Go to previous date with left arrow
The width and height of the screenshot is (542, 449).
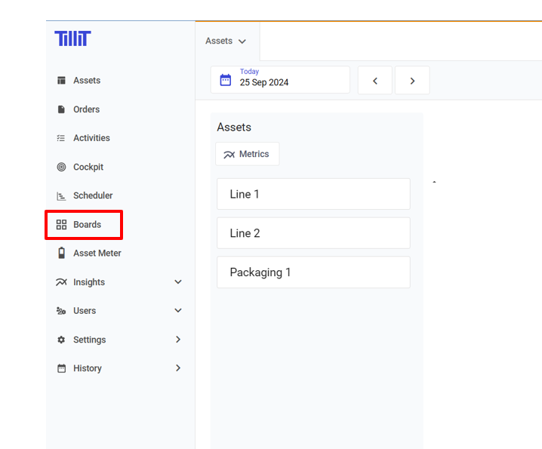click(x=375, y=81)
